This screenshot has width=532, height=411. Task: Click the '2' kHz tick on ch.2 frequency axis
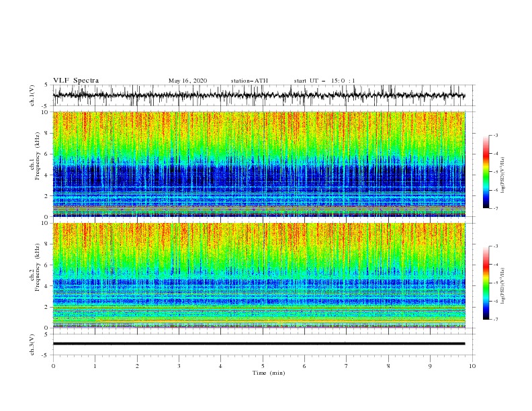click(x=47, y=308)
